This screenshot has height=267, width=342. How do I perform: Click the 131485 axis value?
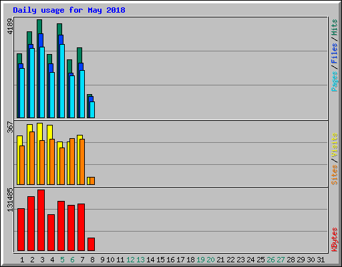[10, 200]
